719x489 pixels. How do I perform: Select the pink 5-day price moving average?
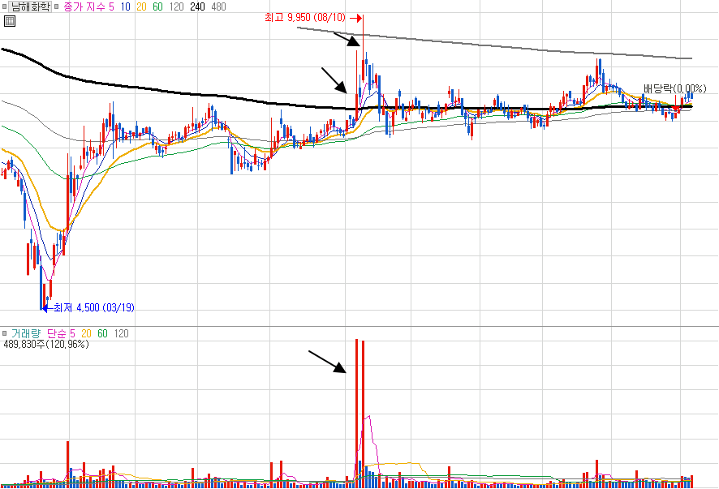pos(111,6)
